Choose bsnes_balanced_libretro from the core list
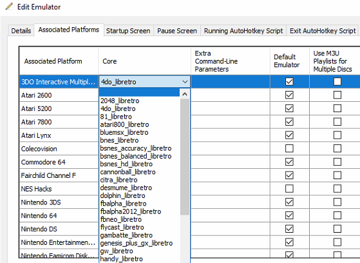 (x=139, y=156)
